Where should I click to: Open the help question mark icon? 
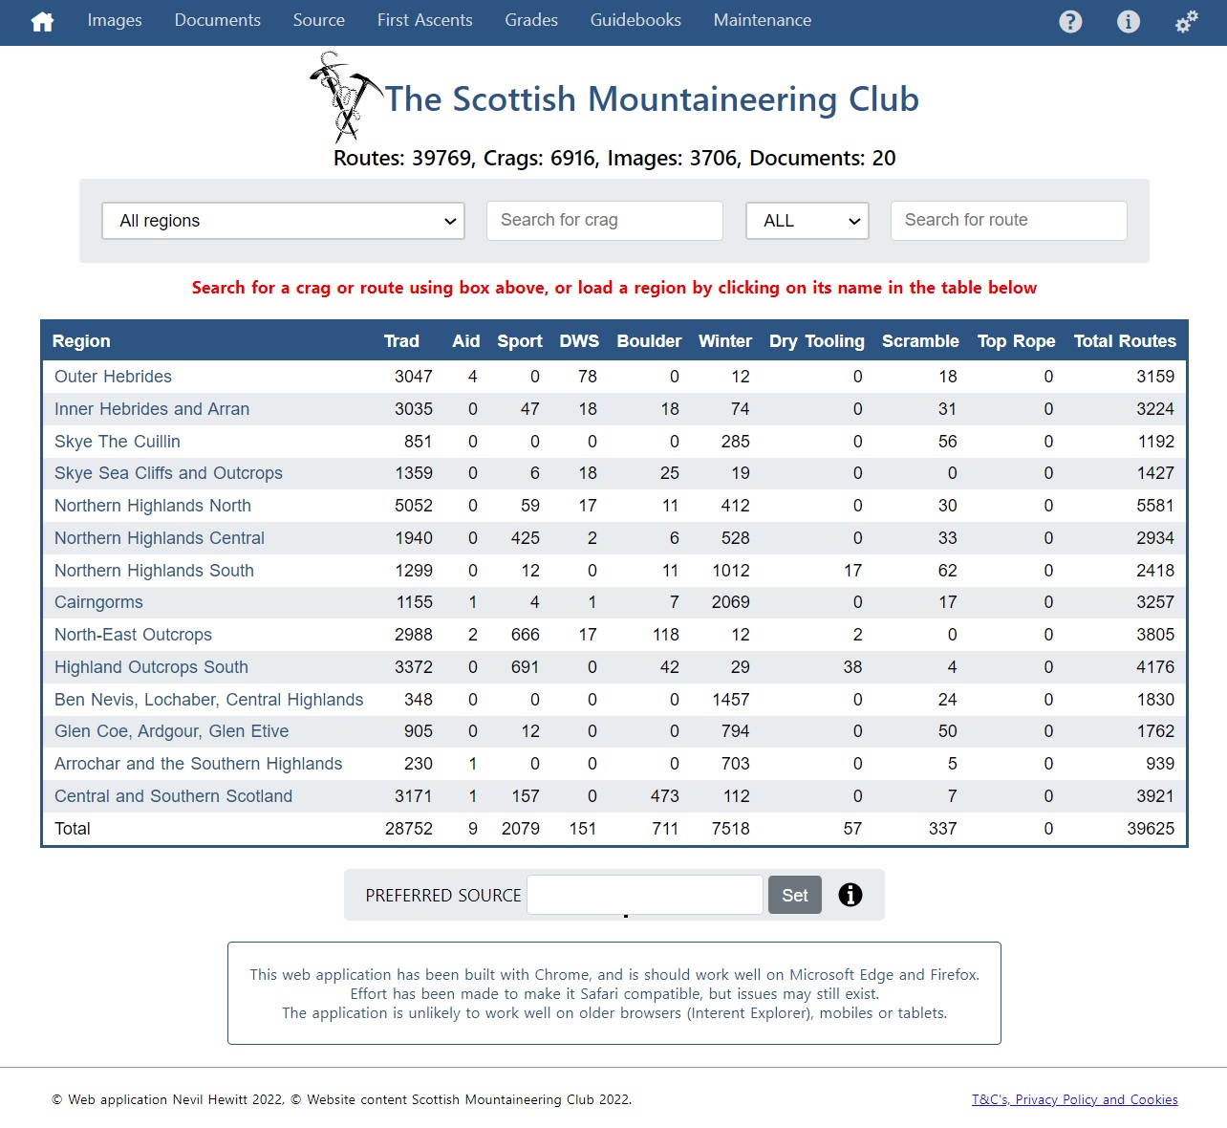click(x=1070, y=21)
